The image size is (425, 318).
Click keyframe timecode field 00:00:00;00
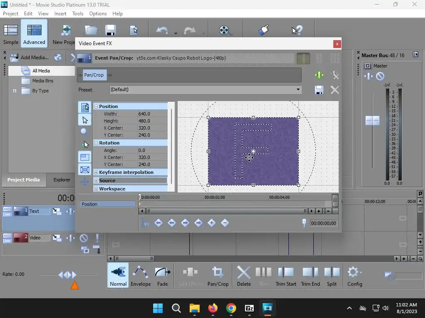(x=323, y=223)
